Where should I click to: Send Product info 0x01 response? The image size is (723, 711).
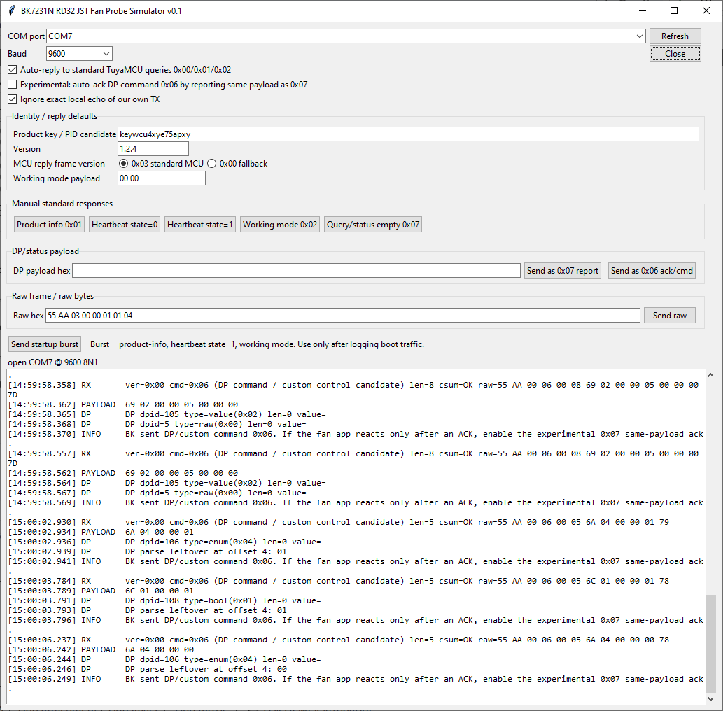pyautogui.click(x=49, y=225)
